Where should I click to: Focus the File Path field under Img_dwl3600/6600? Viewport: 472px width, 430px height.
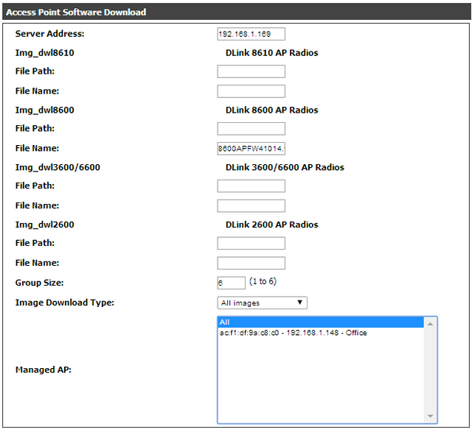[251, 186]
